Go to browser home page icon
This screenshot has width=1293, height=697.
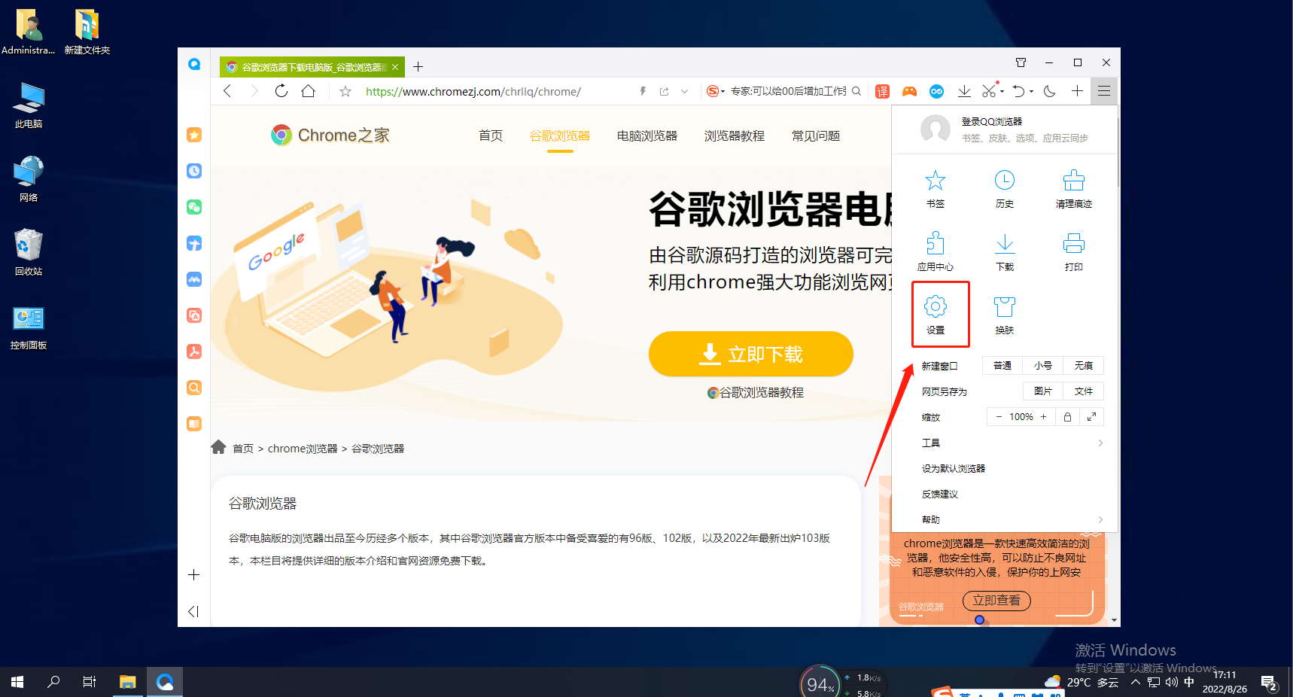308,91
